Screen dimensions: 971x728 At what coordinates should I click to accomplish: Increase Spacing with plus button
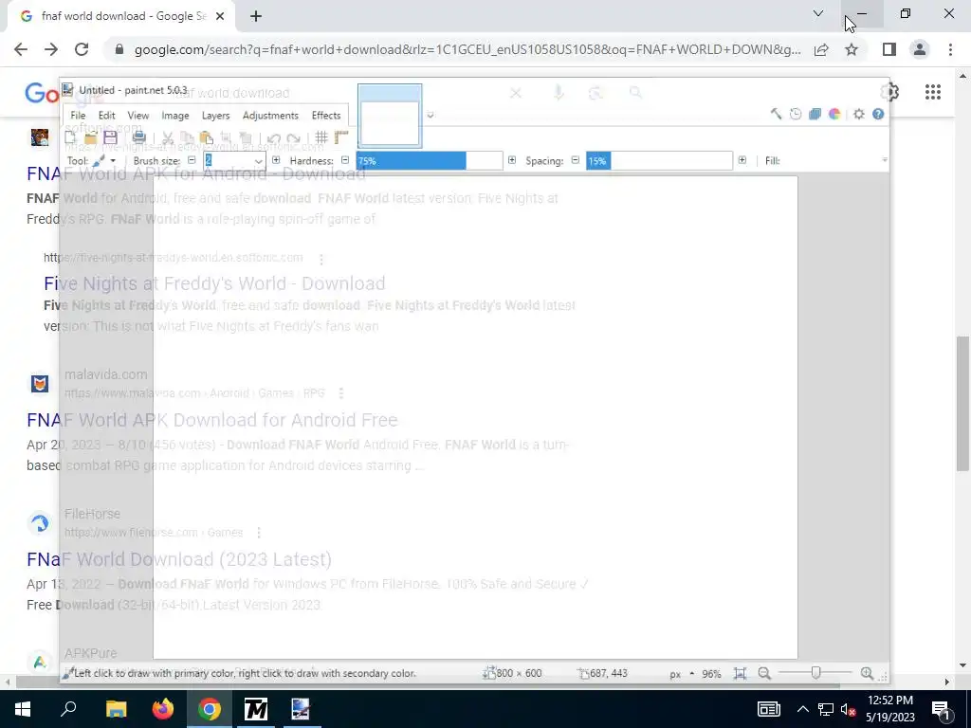pos(742,160)
